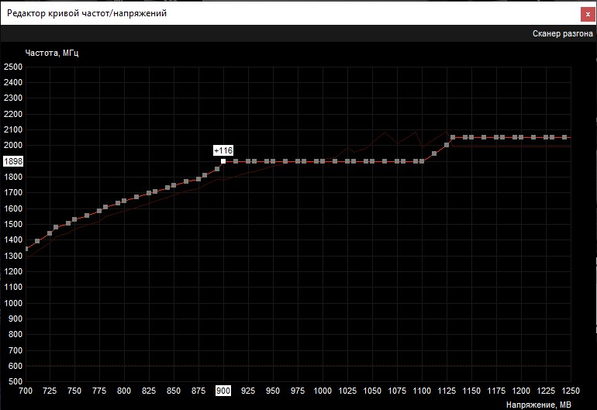Click the window title Редактор кривой частот/напряжений
This screenshot has height=410, width=597.
(x=87, y=13)
